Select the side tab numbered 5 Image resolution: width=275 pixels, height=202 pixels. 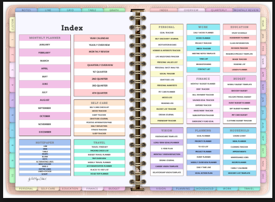tap(13, 100)
